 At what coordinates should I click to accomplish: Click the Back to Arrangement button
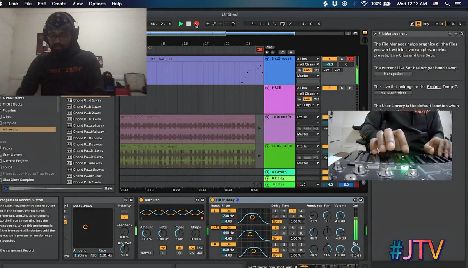259,49
